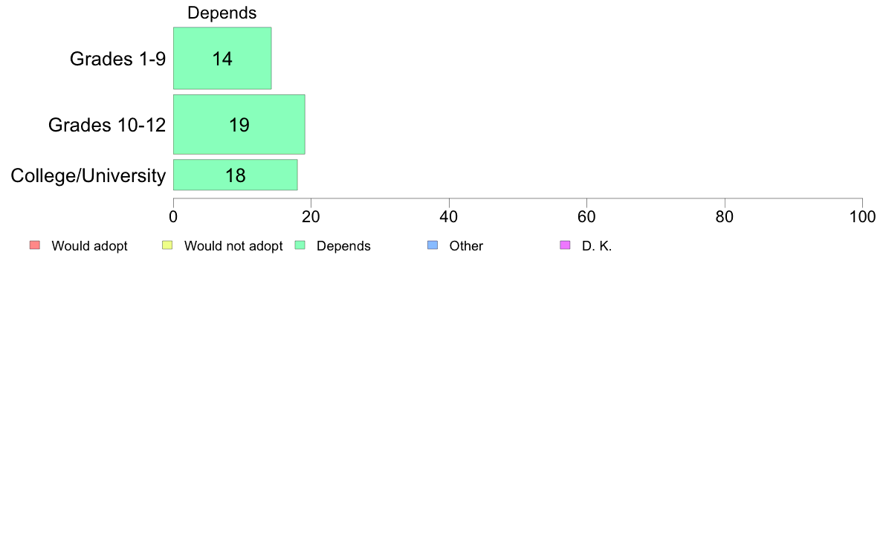This screenshot has width=883, height=547.
Task: Click the green Depends legend swatch
Action: [300, 245]
